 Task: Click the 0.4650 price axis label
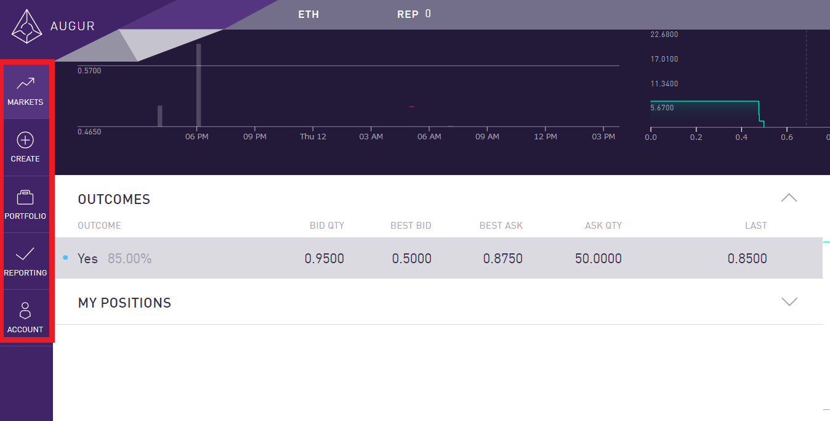click(89, 132)
